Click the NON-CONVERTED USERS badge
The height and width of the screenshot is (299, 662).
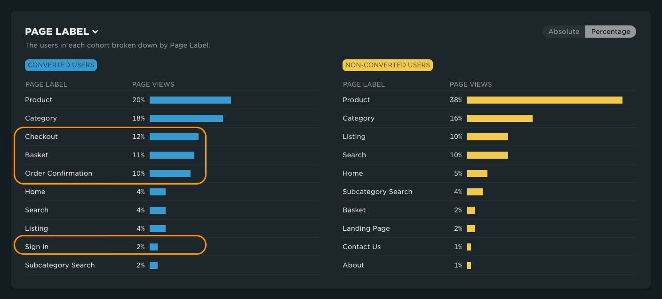[x=387, y=65]
